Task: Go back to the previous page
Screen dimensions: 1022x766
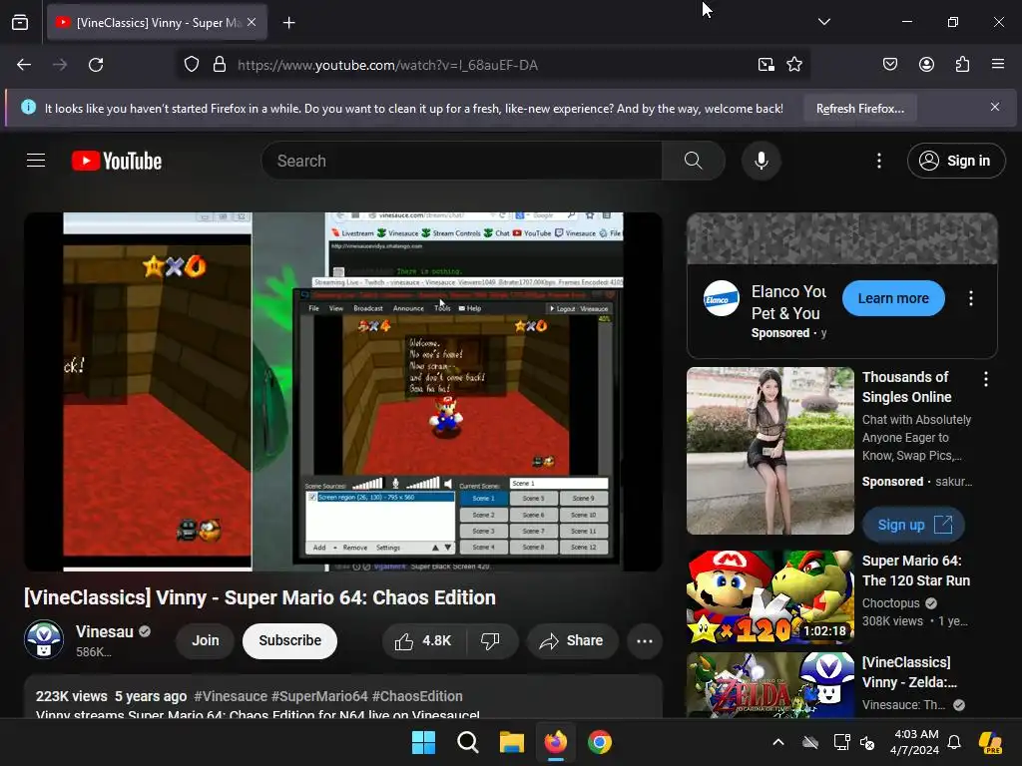Action: coord(24,65)
